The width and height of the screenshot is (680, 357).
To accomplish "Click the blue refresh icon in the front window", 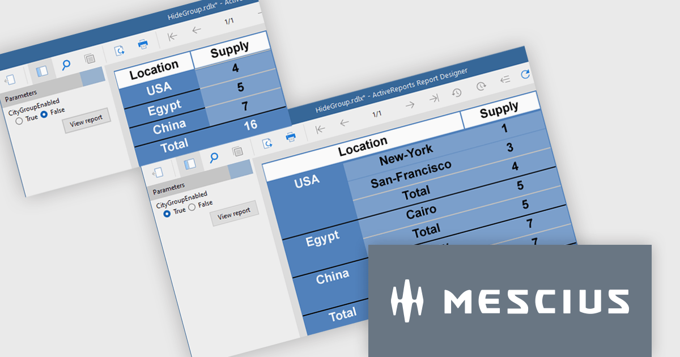I will [x=525, y=74].
